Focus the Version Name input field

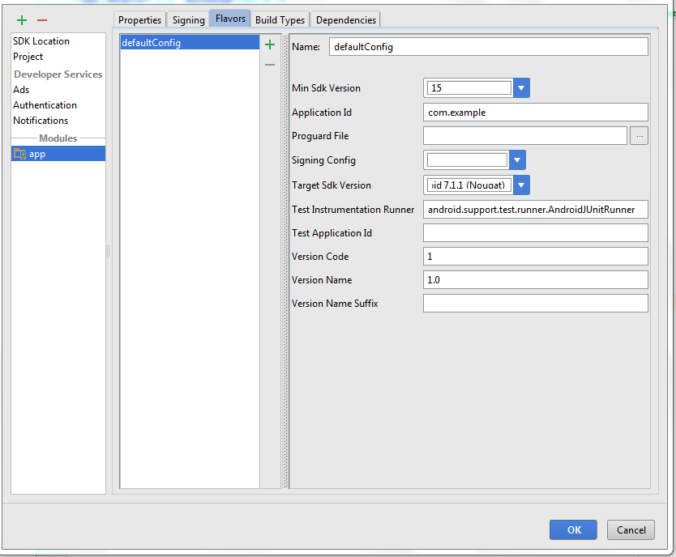click(535, 280)
